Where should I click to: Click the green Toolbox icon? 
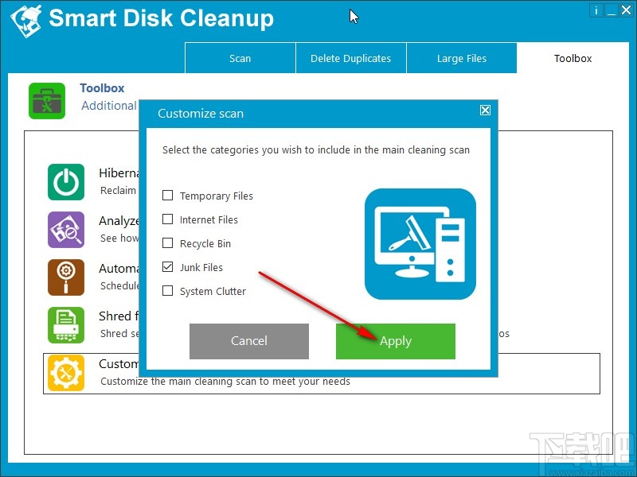tap(47, 101)
